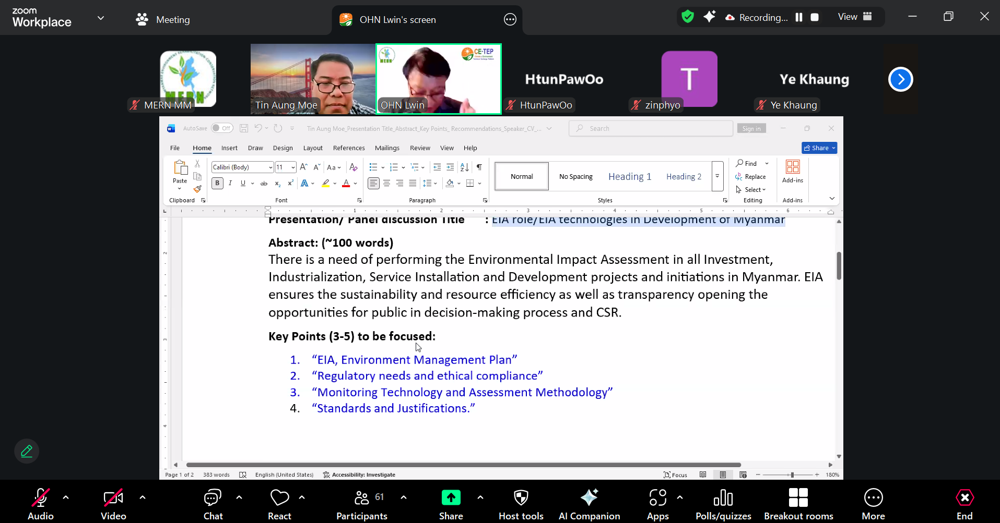Click the annotation pencil icon
1000x523 pixels.
tap(27, 451)
